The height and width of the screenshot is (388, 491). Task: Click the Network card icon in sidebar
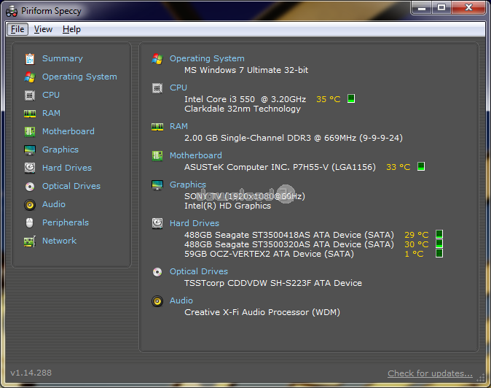[30, 241]
